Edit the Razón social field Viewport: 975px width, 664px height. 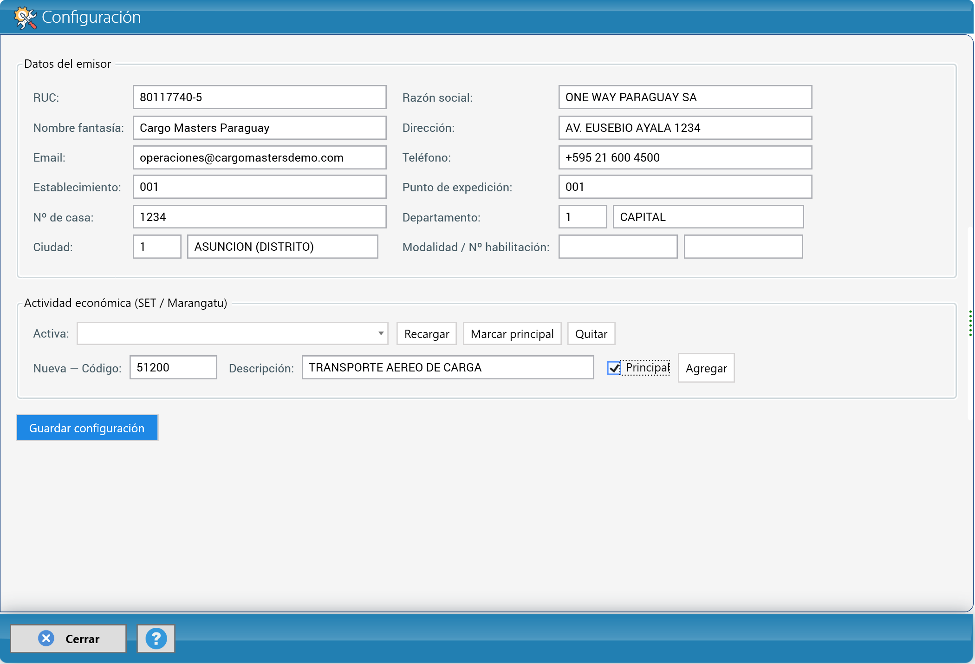[x=685, y=97]
